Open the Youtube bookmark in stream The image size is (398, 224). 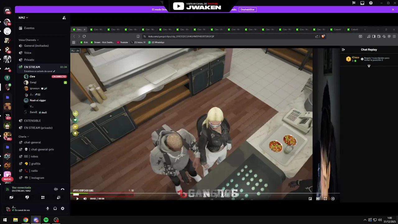123,42
